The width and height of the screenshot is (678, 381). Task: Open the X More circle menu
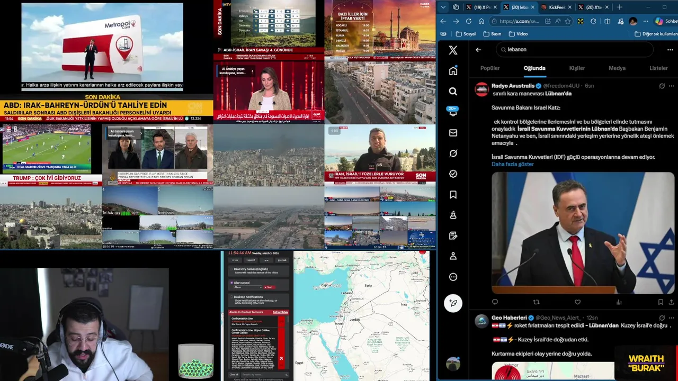(x=453, y=277)
